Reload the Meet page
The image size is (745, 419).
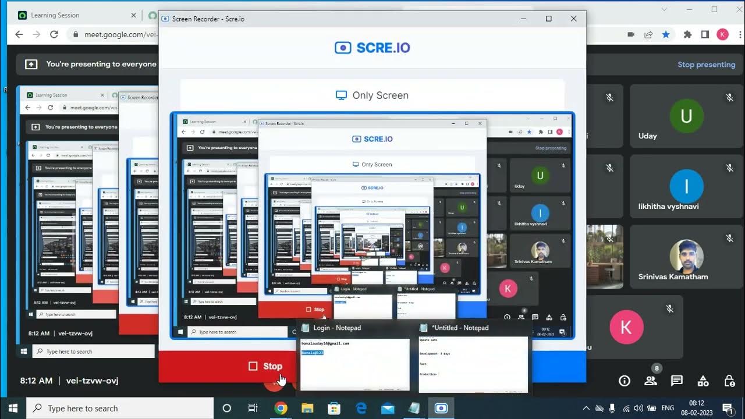pyautogui.click(x=54, y=34)
